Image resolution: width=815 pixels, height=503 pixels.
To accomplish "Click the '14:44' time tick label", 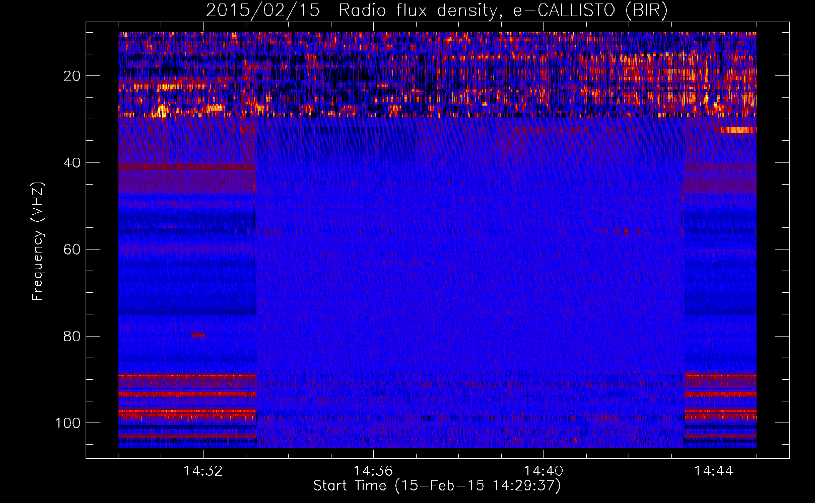I will pos(714,471).
